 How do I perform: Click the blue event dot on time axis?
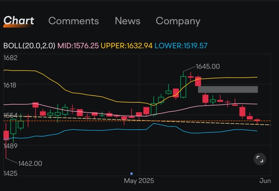[x=132, y=173]
